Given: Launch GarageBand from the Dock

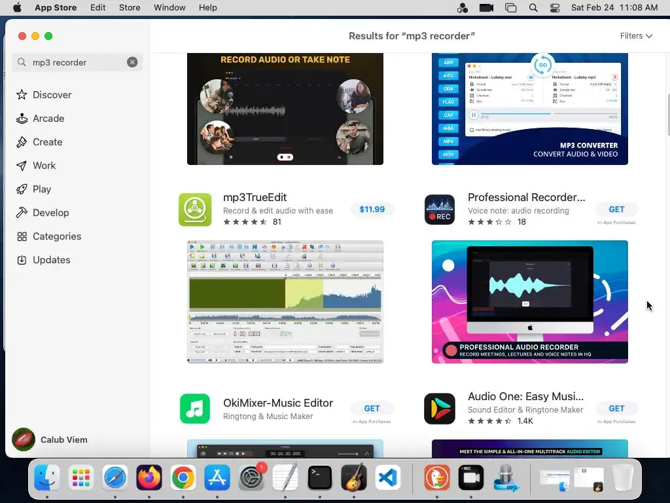Looking at the screenshot, I should click(354, 477).
